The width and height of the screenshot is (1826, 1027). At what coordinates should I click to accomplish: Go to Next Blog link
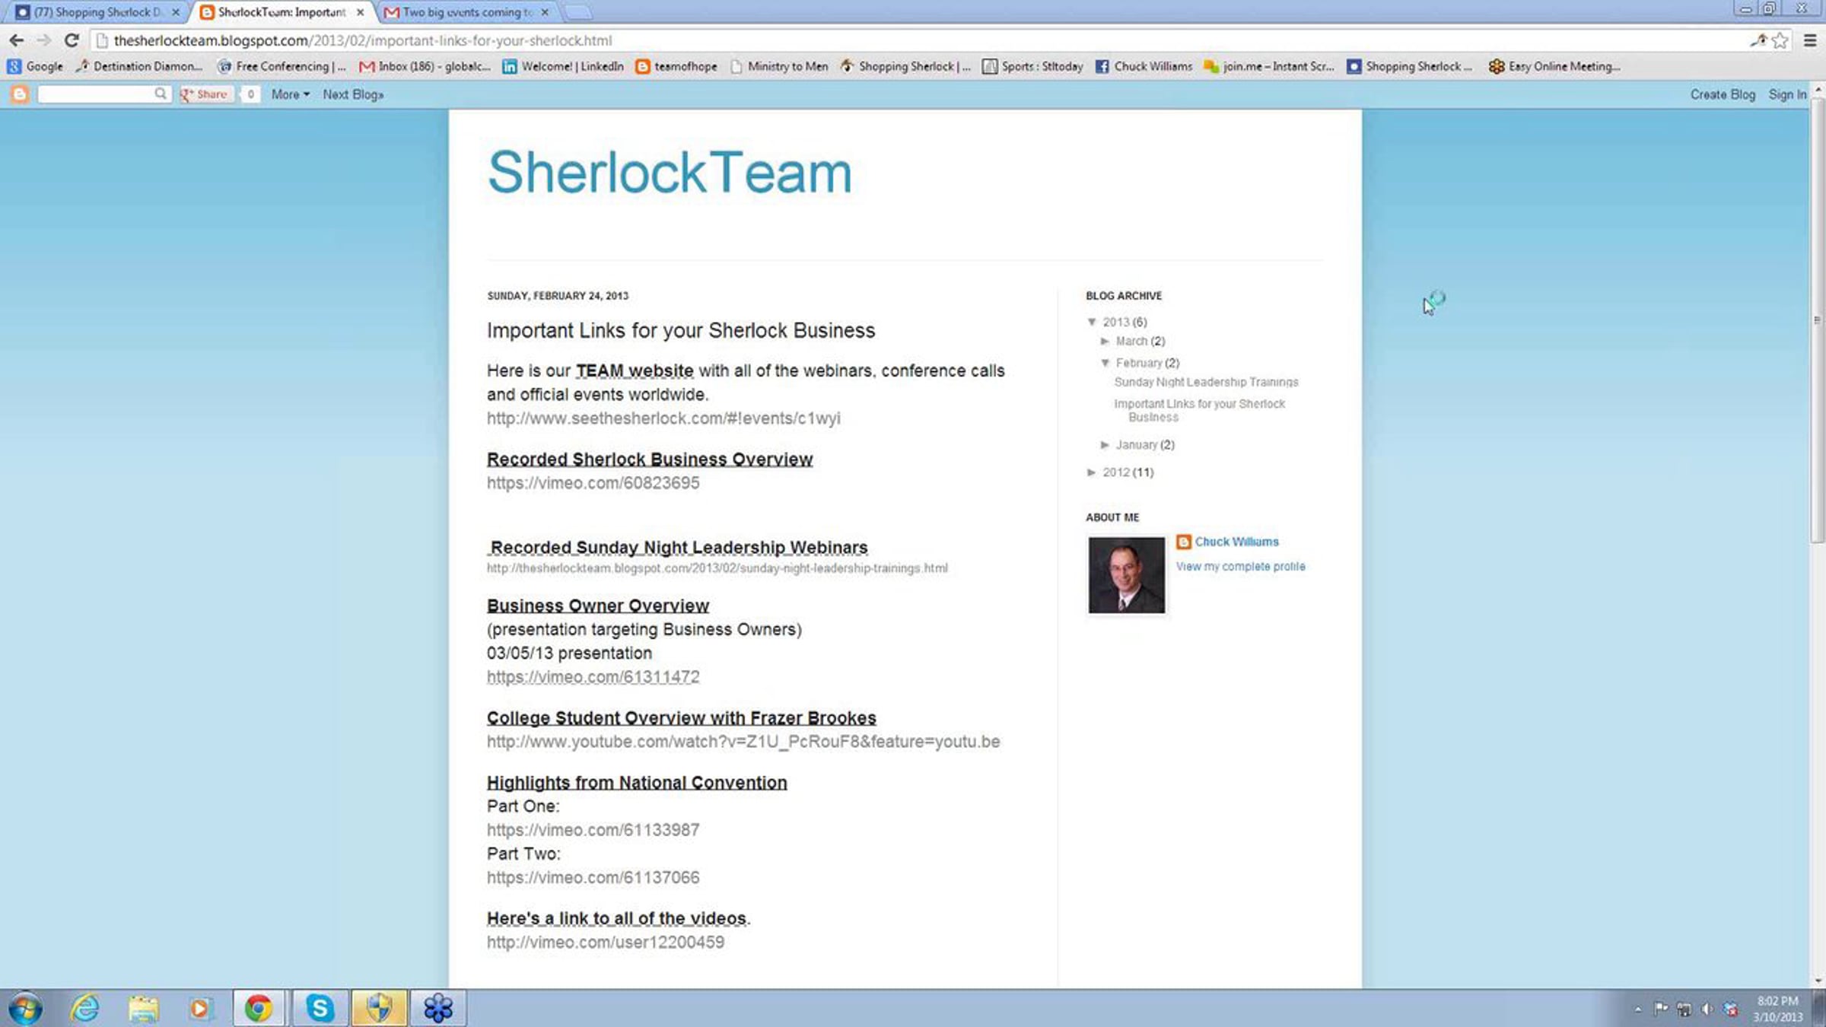point(353,94)
